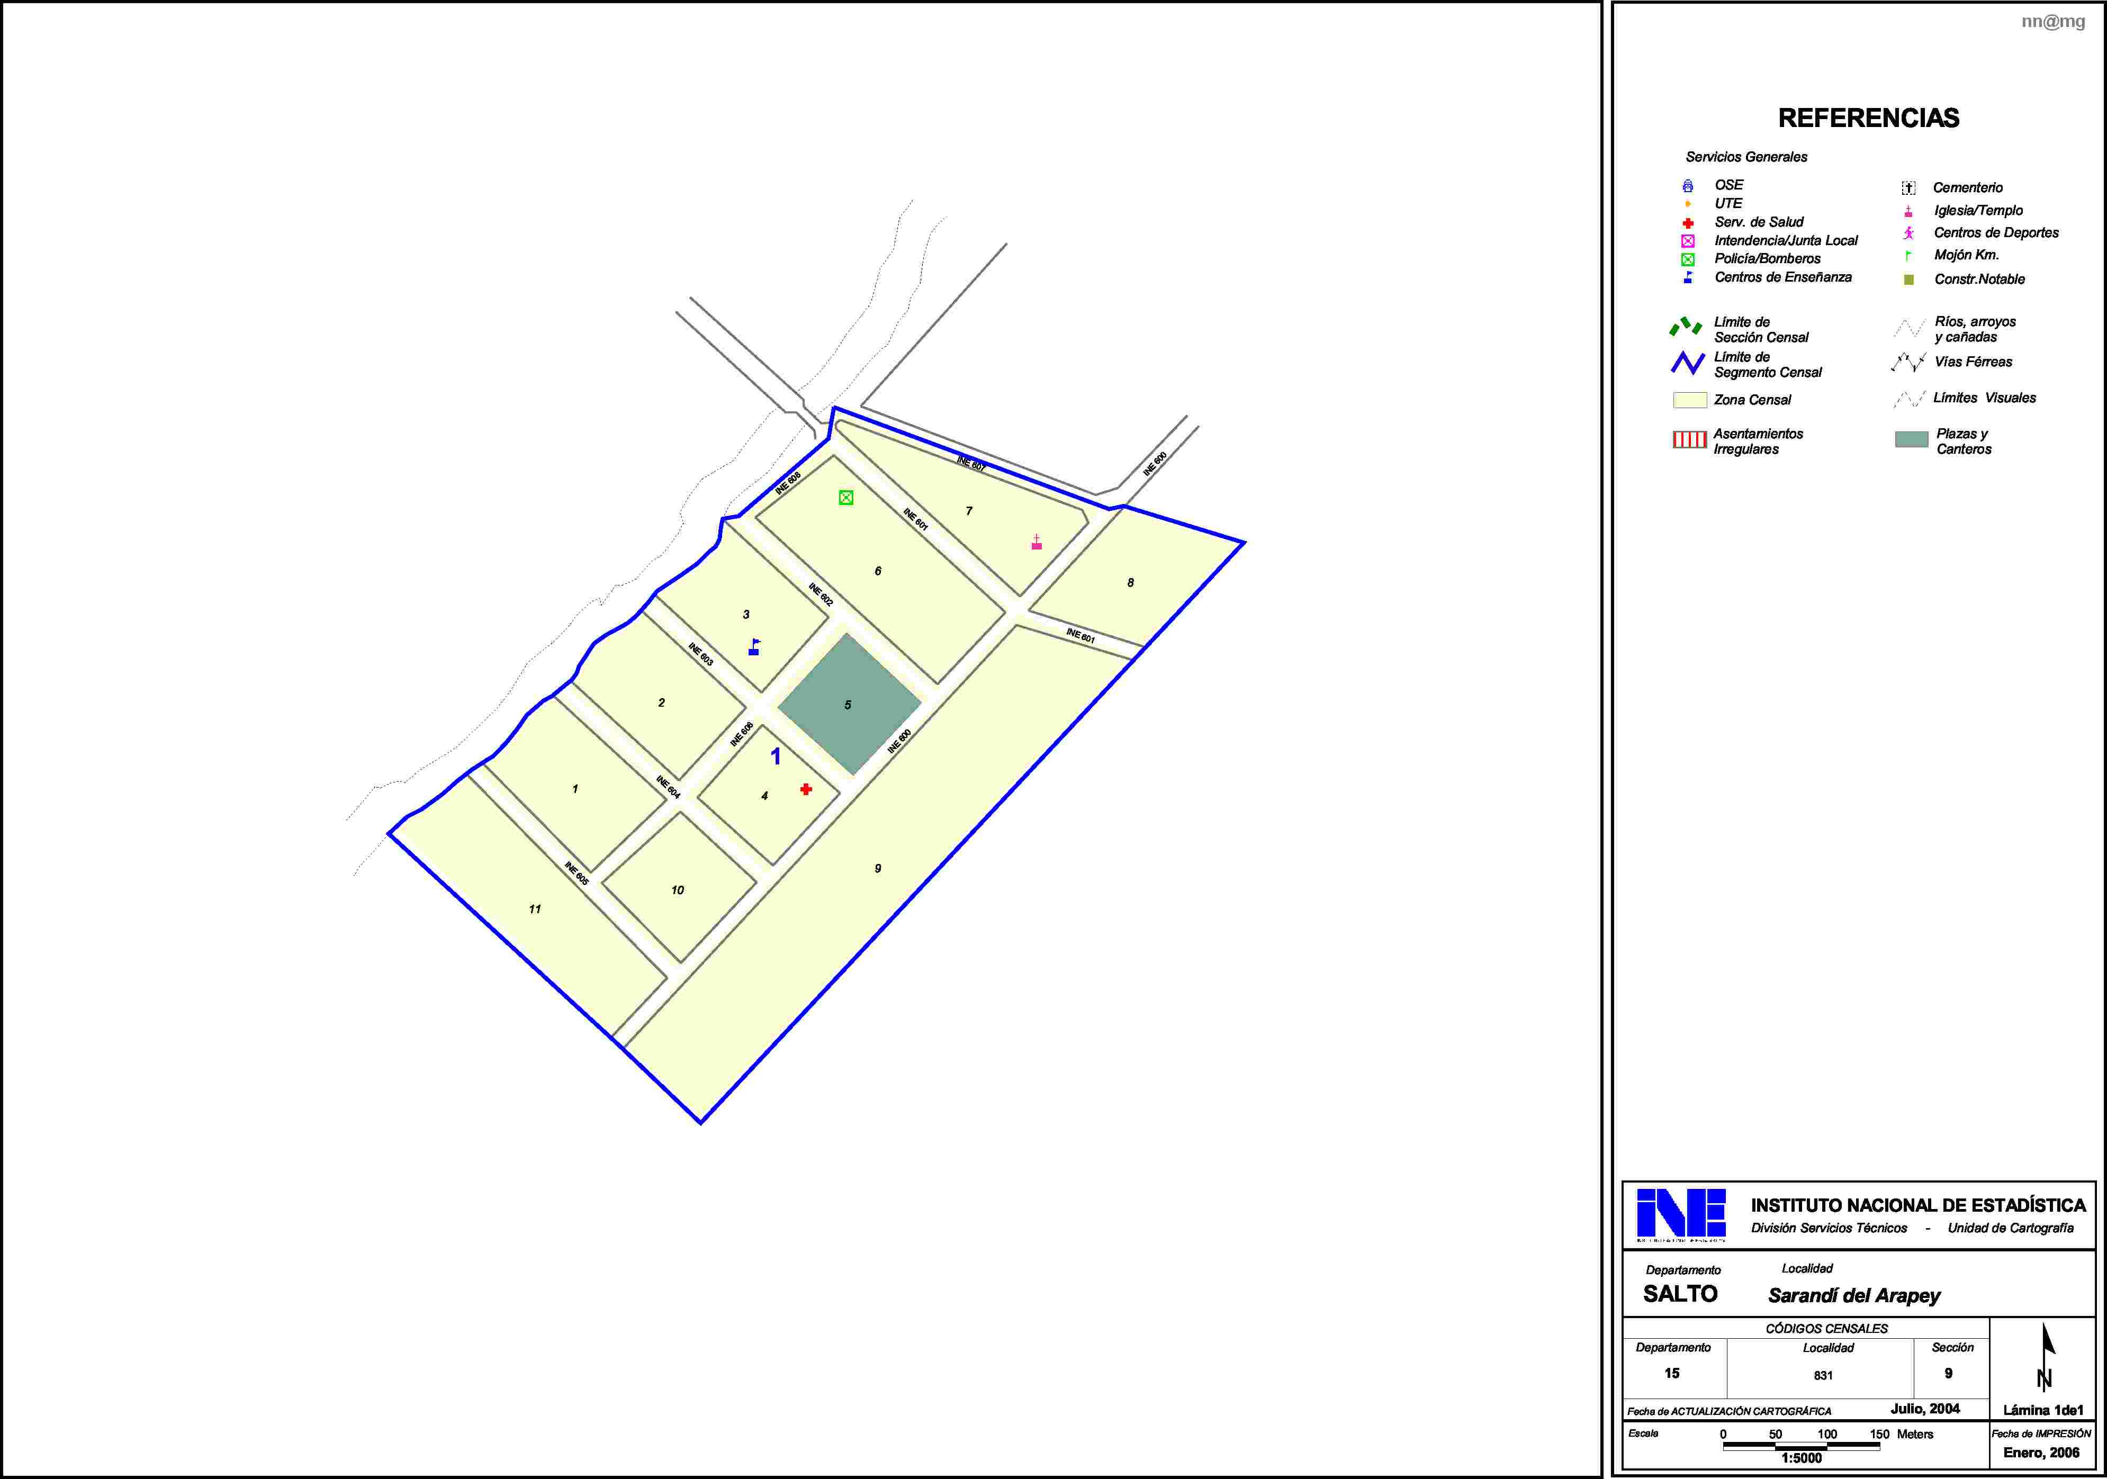Select the Constr.Notable legend square
Screen dimensions: 2107x1479
pos(1909,280)
